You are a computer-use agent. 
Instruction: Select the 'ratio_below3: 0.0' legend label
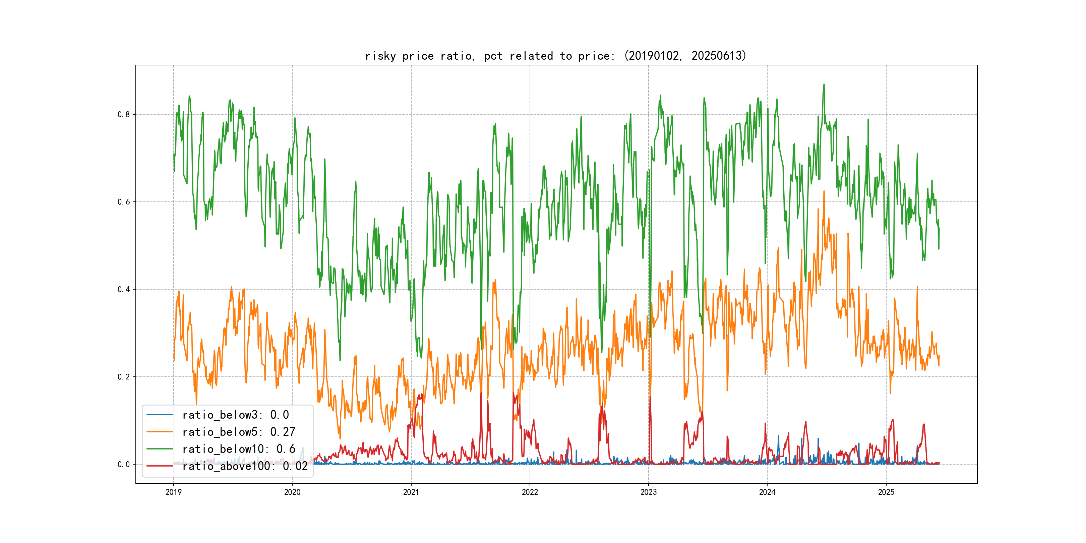[x=235, y=415]
